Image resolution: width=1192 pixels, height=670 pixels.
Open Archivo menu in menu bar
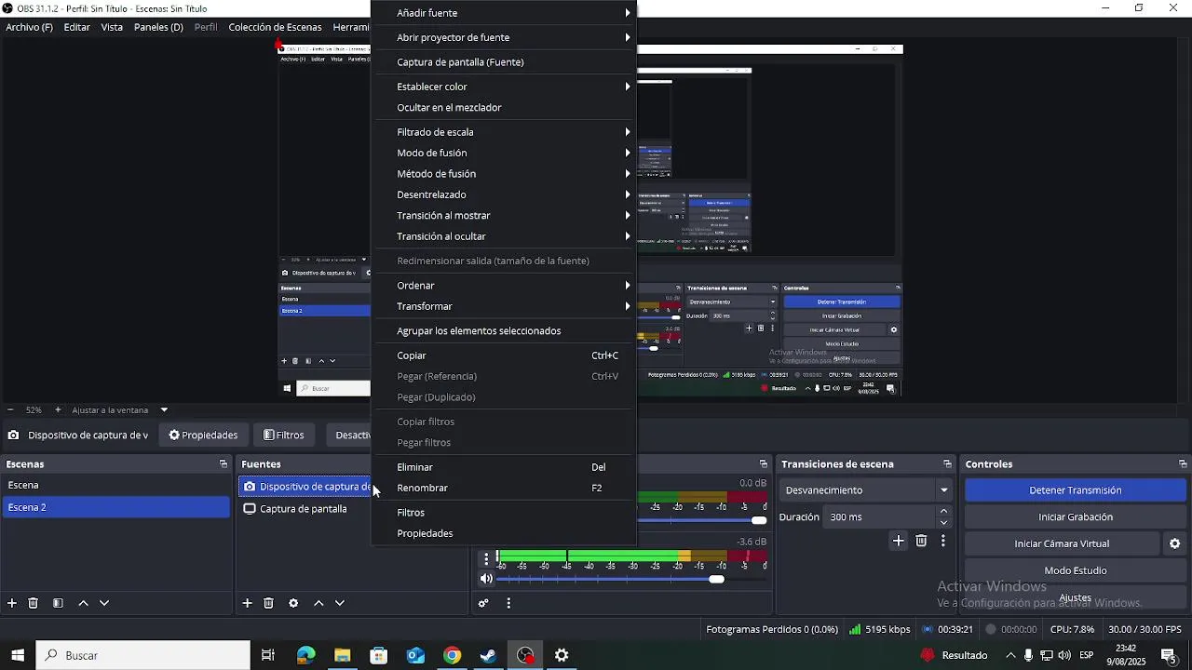click(x=29, y=27)
